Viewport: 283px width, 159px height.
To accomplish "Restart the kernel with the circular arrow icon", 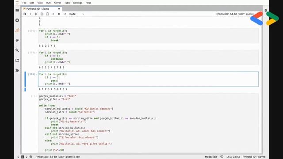I will coord(65,14).
